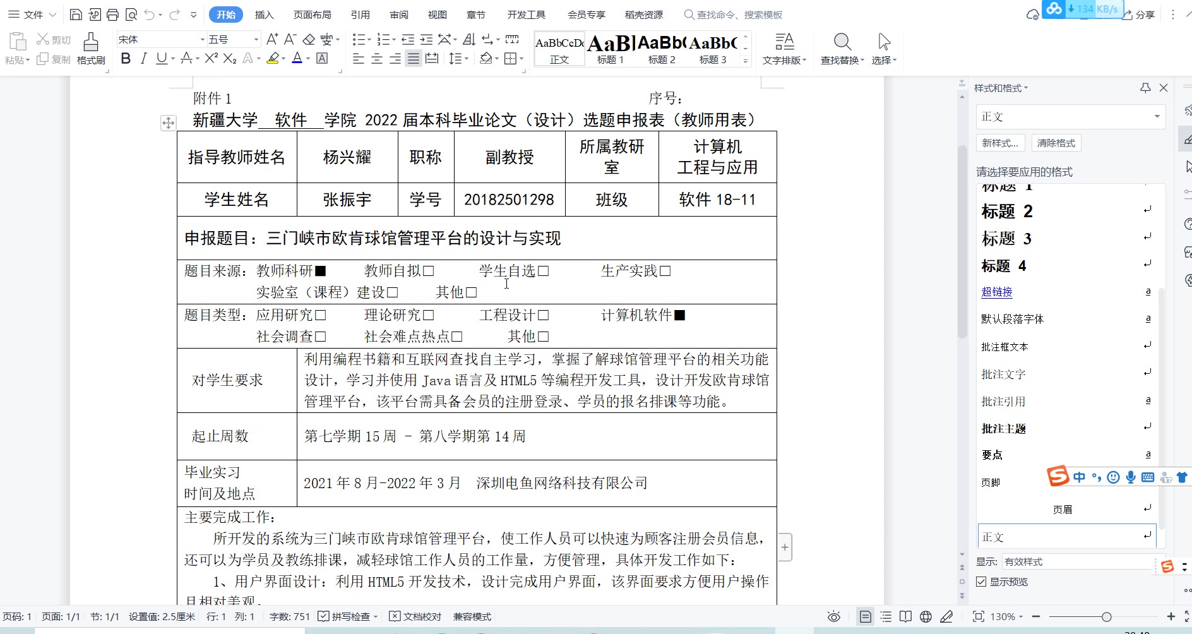
Task: Click the character border A icon
Action: [322, 59]
